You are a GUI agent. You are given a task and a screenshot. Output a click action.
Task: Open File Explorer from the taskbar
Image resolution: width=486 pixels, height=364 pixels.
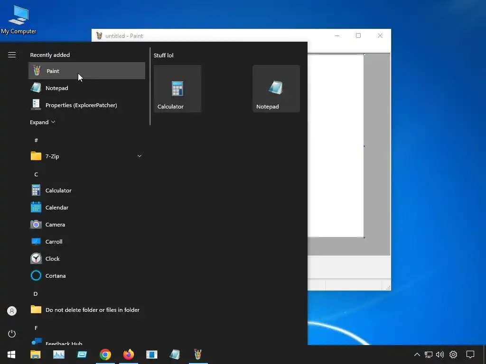pyautogui.click(x=35, y=355)
